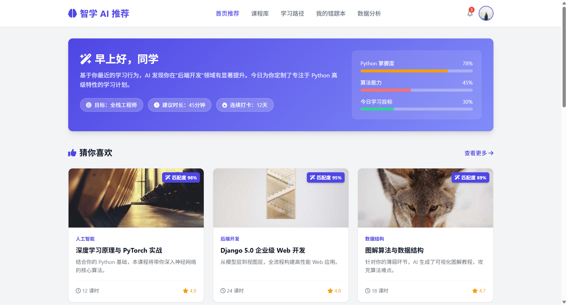Click the 人工智能 category label
The image size is (567, 305).
click(85, 239)
